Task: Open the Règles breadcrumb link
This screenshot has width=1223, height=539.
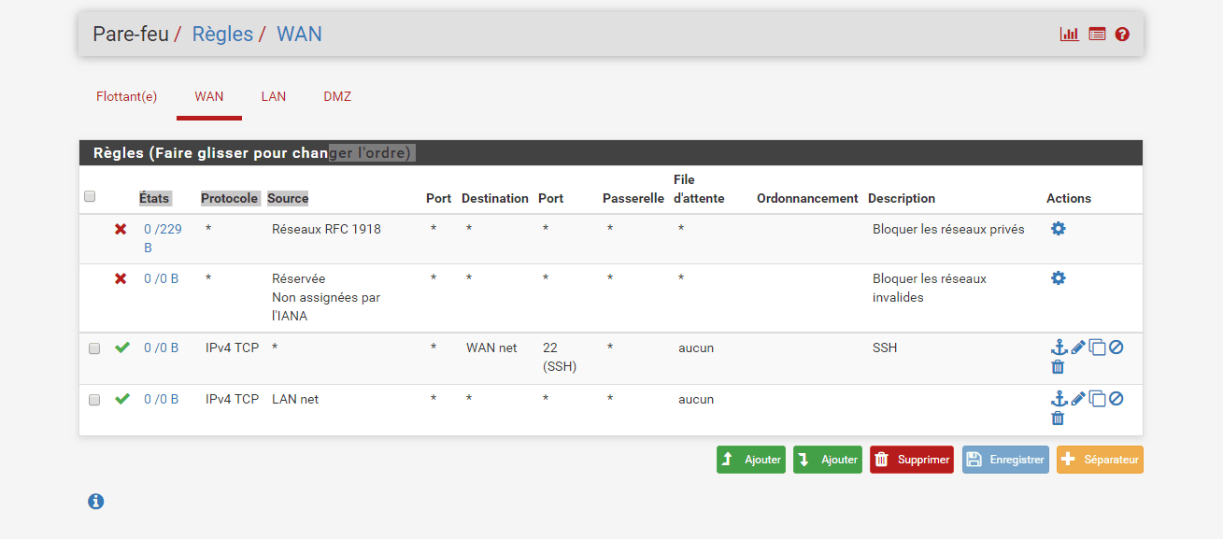Action: [x=222, y=35]
